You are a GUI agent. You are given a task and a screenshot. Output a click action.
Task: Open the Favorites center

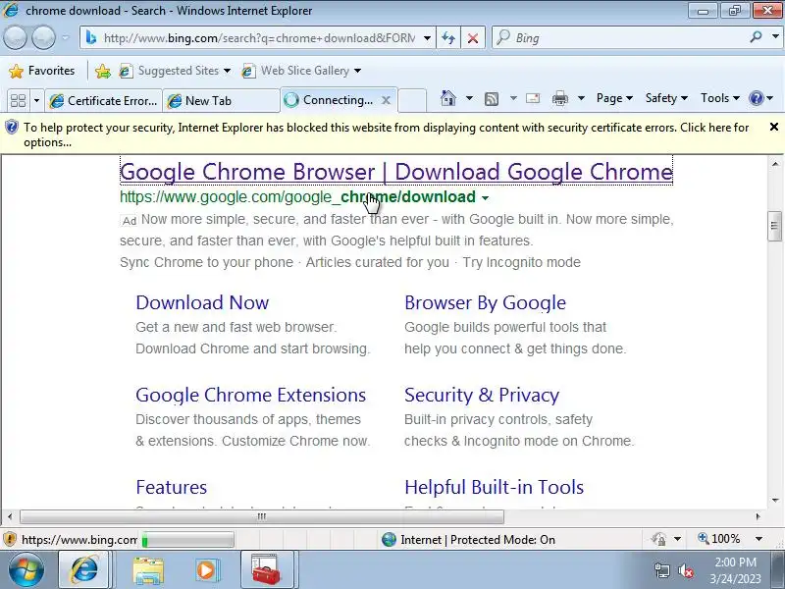(42, 71)
